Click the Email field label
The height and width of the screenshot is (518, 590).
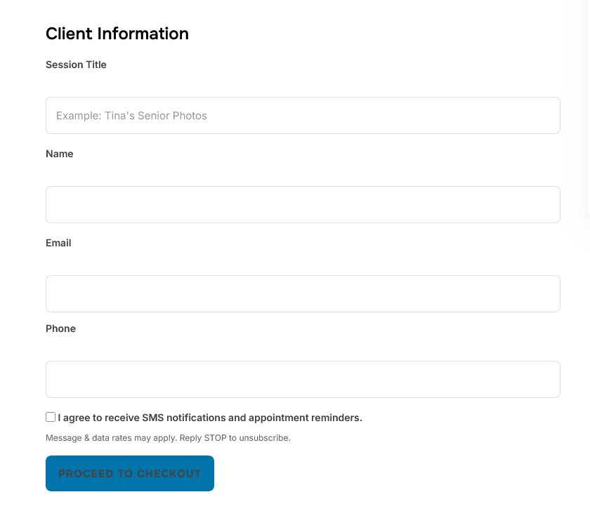(x=58, y=243)
